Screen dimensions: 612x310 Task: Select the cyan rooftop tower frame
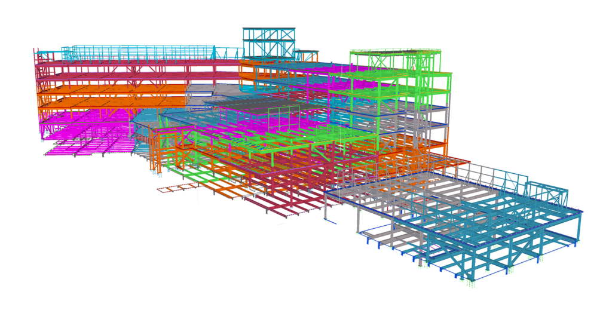tap(268, 43)
